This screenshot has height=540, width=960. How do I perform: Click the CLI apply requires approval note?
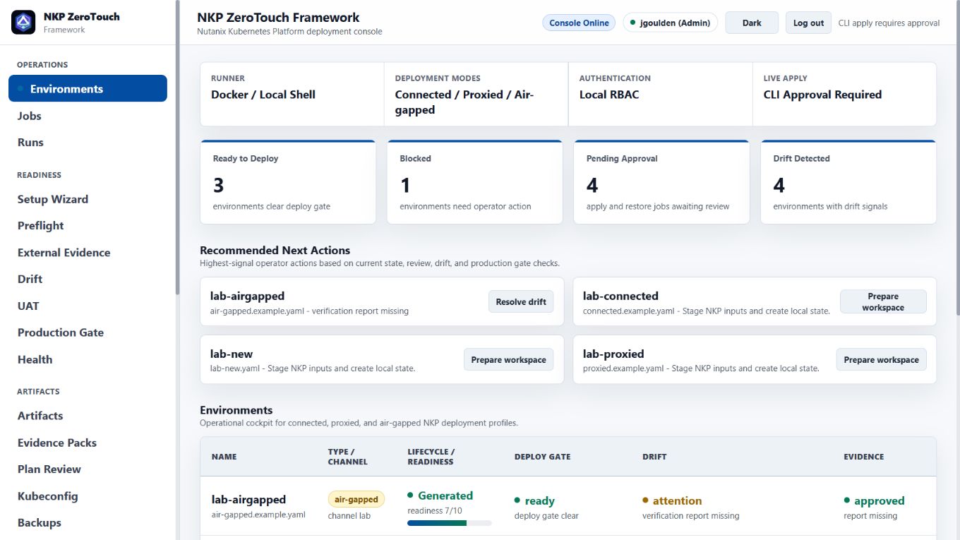[889, 23]
